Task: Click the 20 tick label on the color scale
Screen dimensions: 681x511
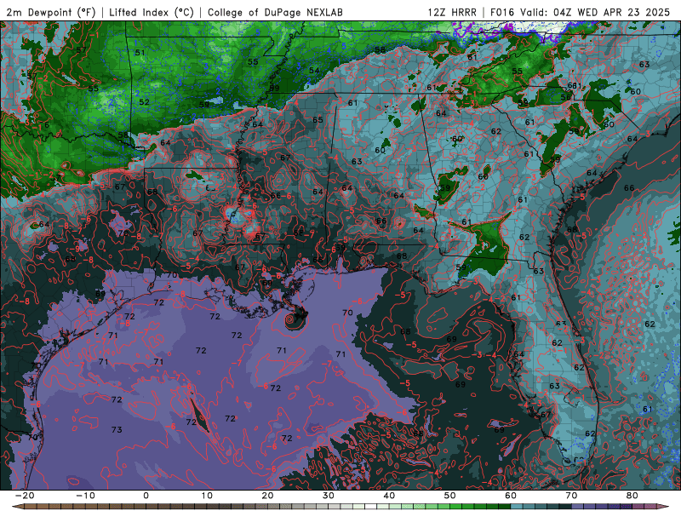Action: click(267, 496)
